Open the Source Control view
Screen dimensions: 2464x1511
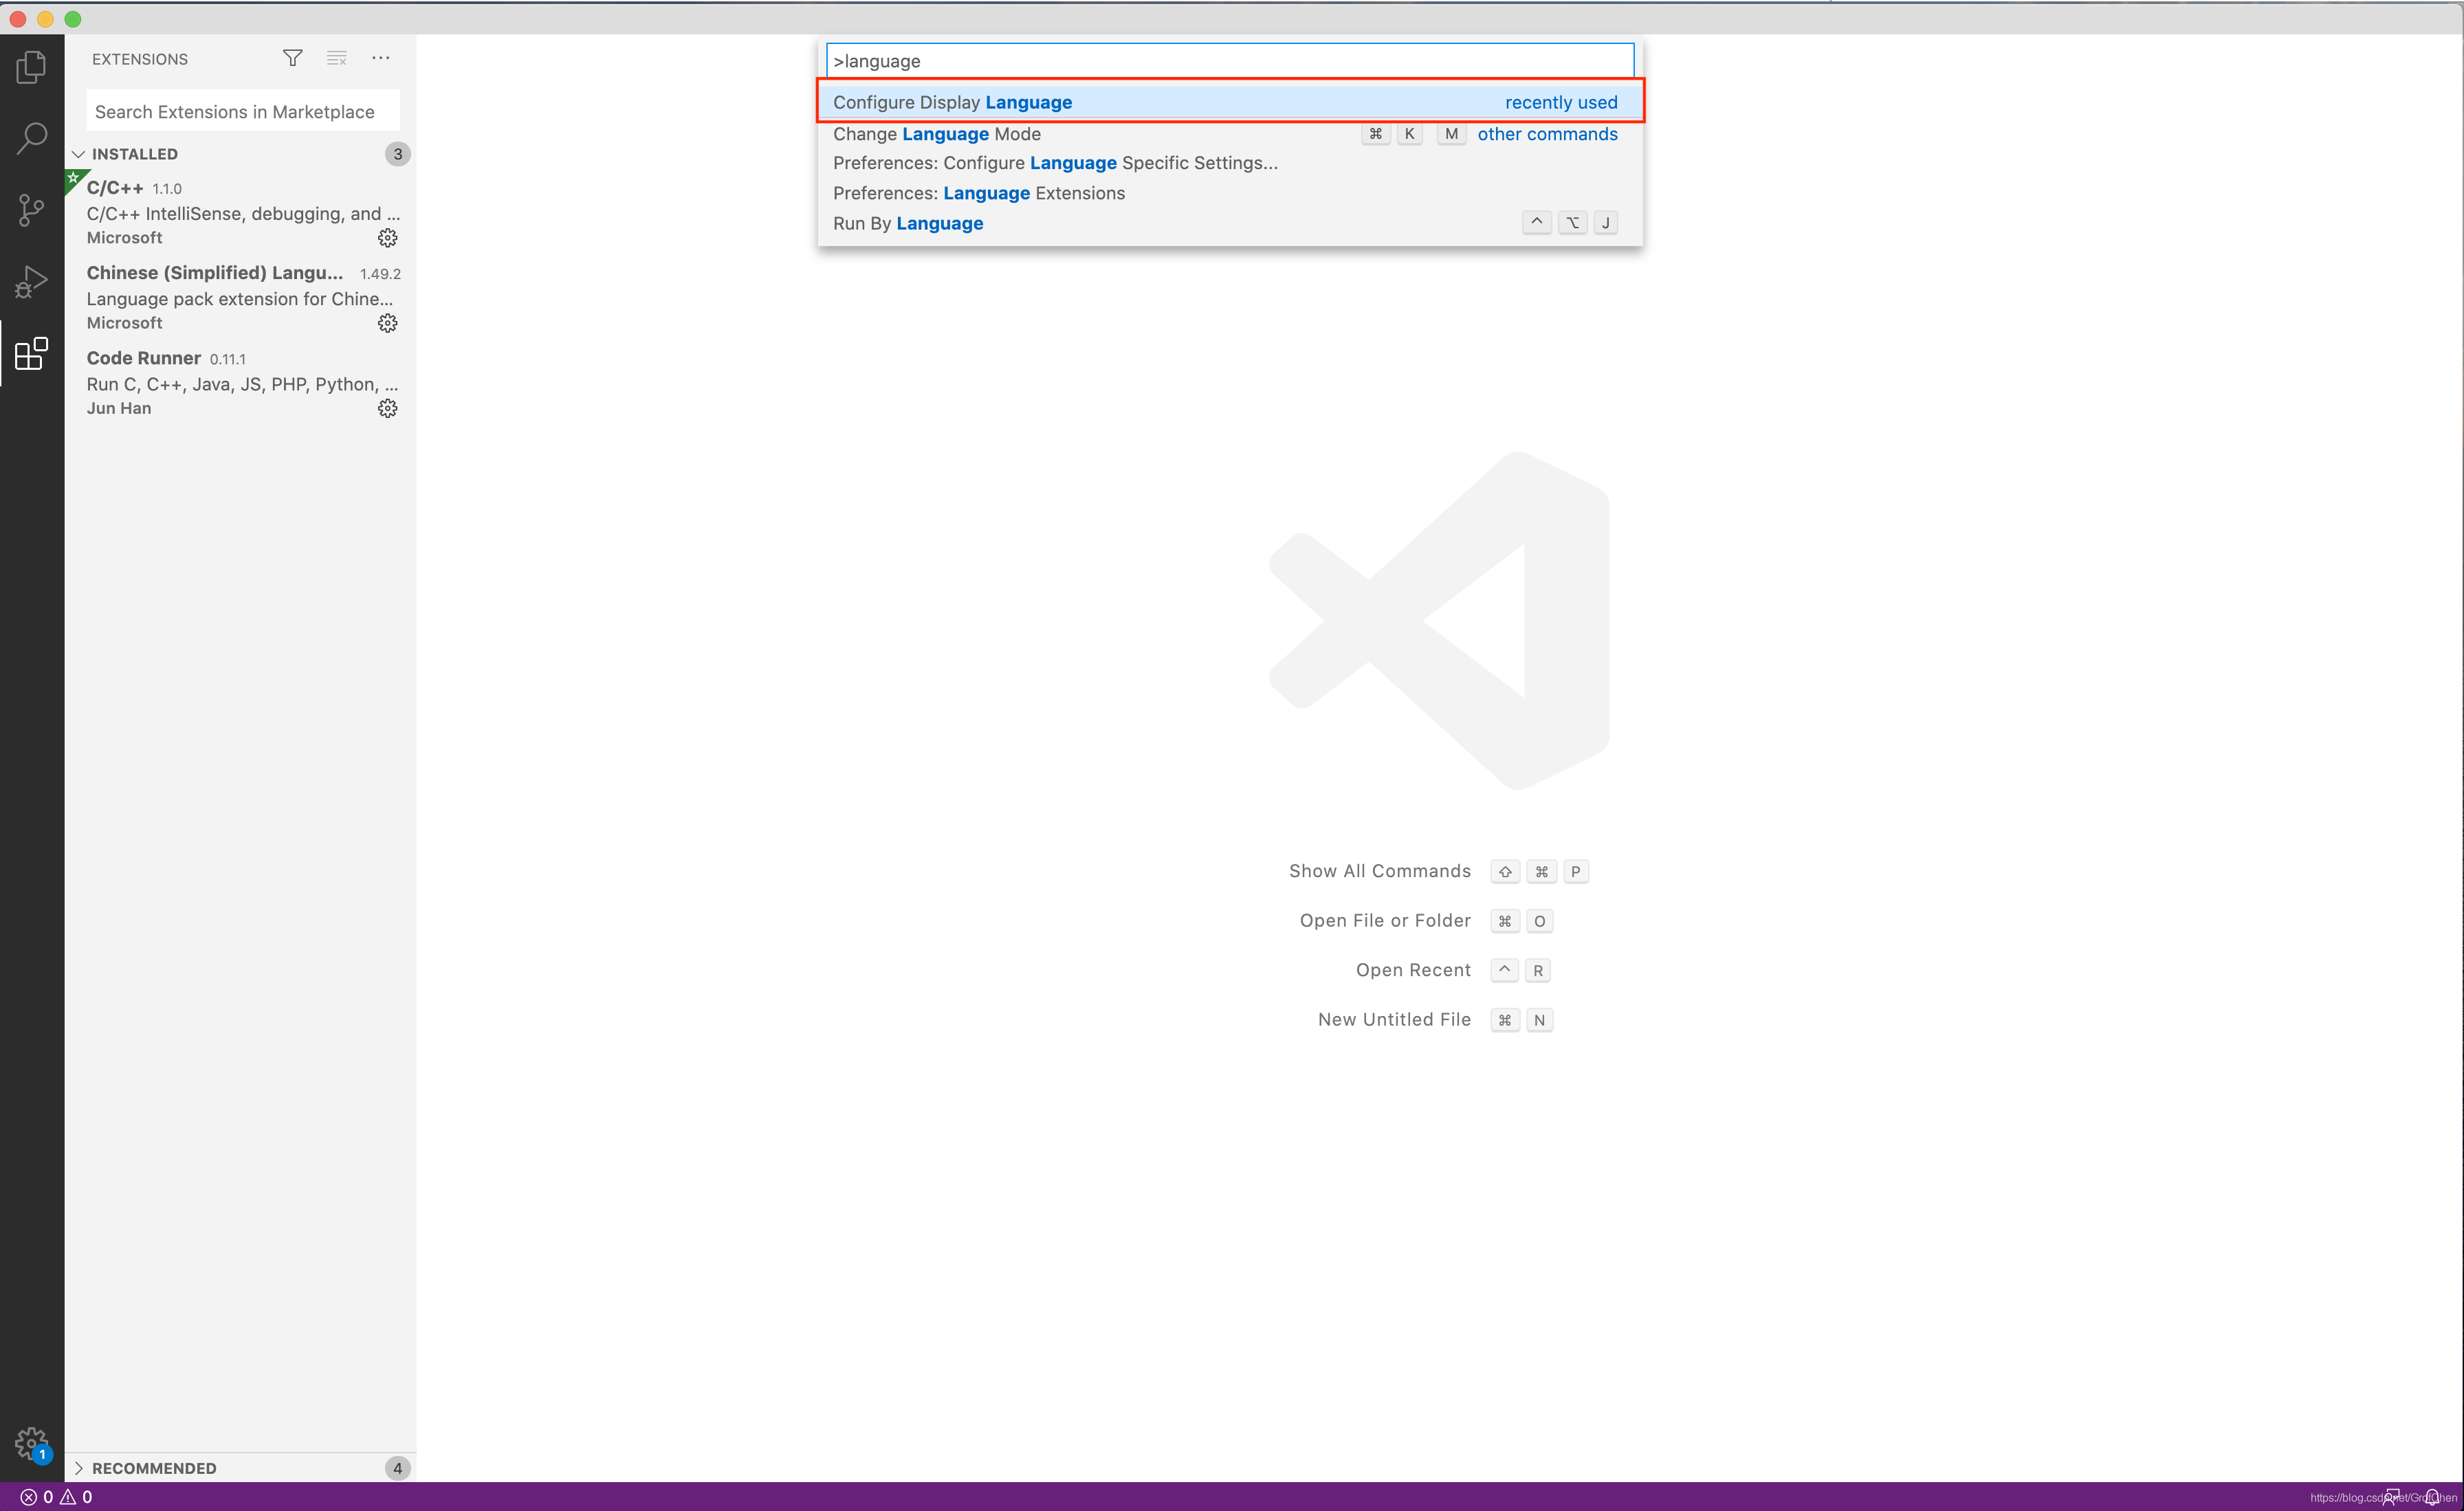pos(31,210)
